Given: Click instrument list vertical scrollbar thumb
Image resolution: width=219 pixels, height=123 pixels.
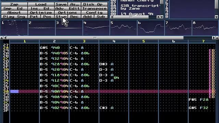Looking at the screenshot, I should (x=162, y=2).
